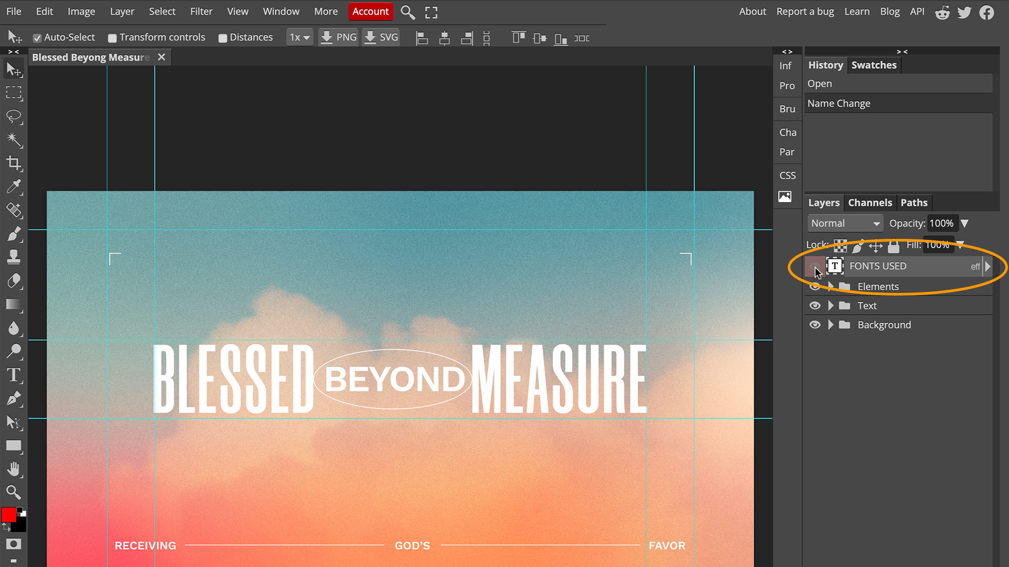Select the Pen tool

14,398
